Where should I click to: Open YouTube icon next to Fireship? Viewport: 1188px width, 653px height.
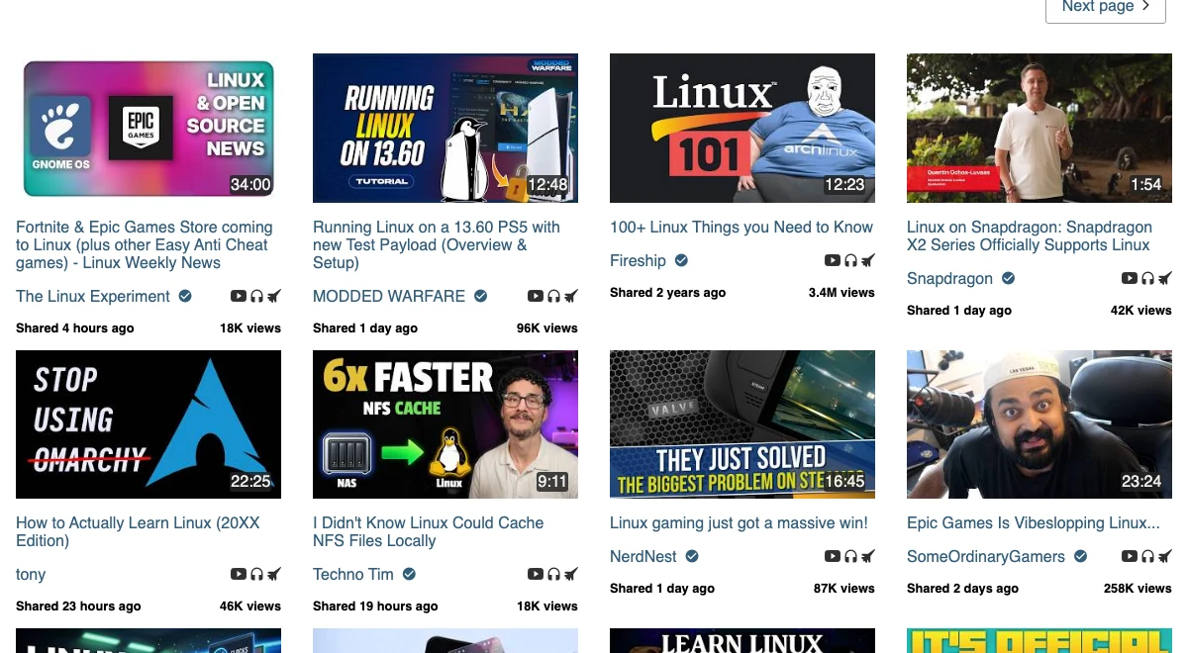(x=833, y=260)
